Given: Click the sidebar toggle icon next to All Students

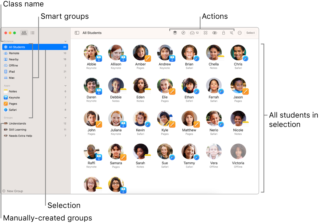Looking at the screenshot, I should (77, 33).
